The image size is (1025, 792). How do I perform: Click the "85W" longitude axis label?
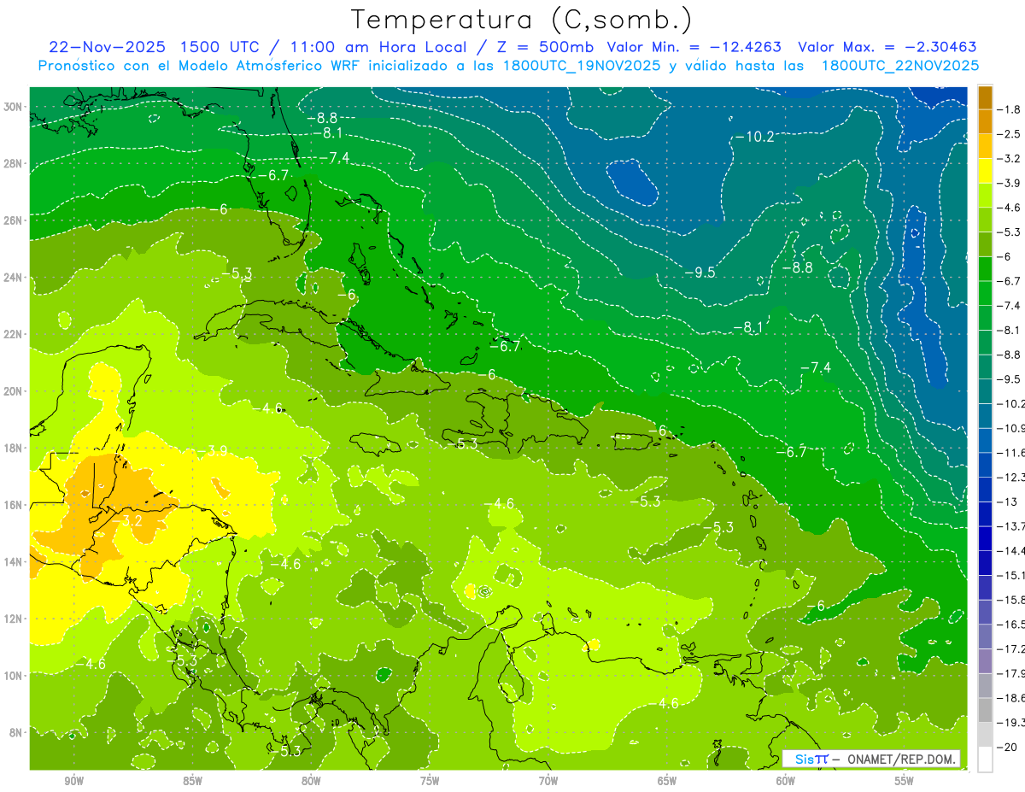(192, 781)
